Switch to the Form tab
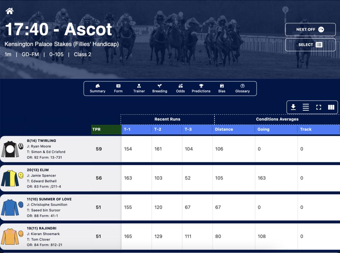Screen dimensions: 340x253 [118, 88]
